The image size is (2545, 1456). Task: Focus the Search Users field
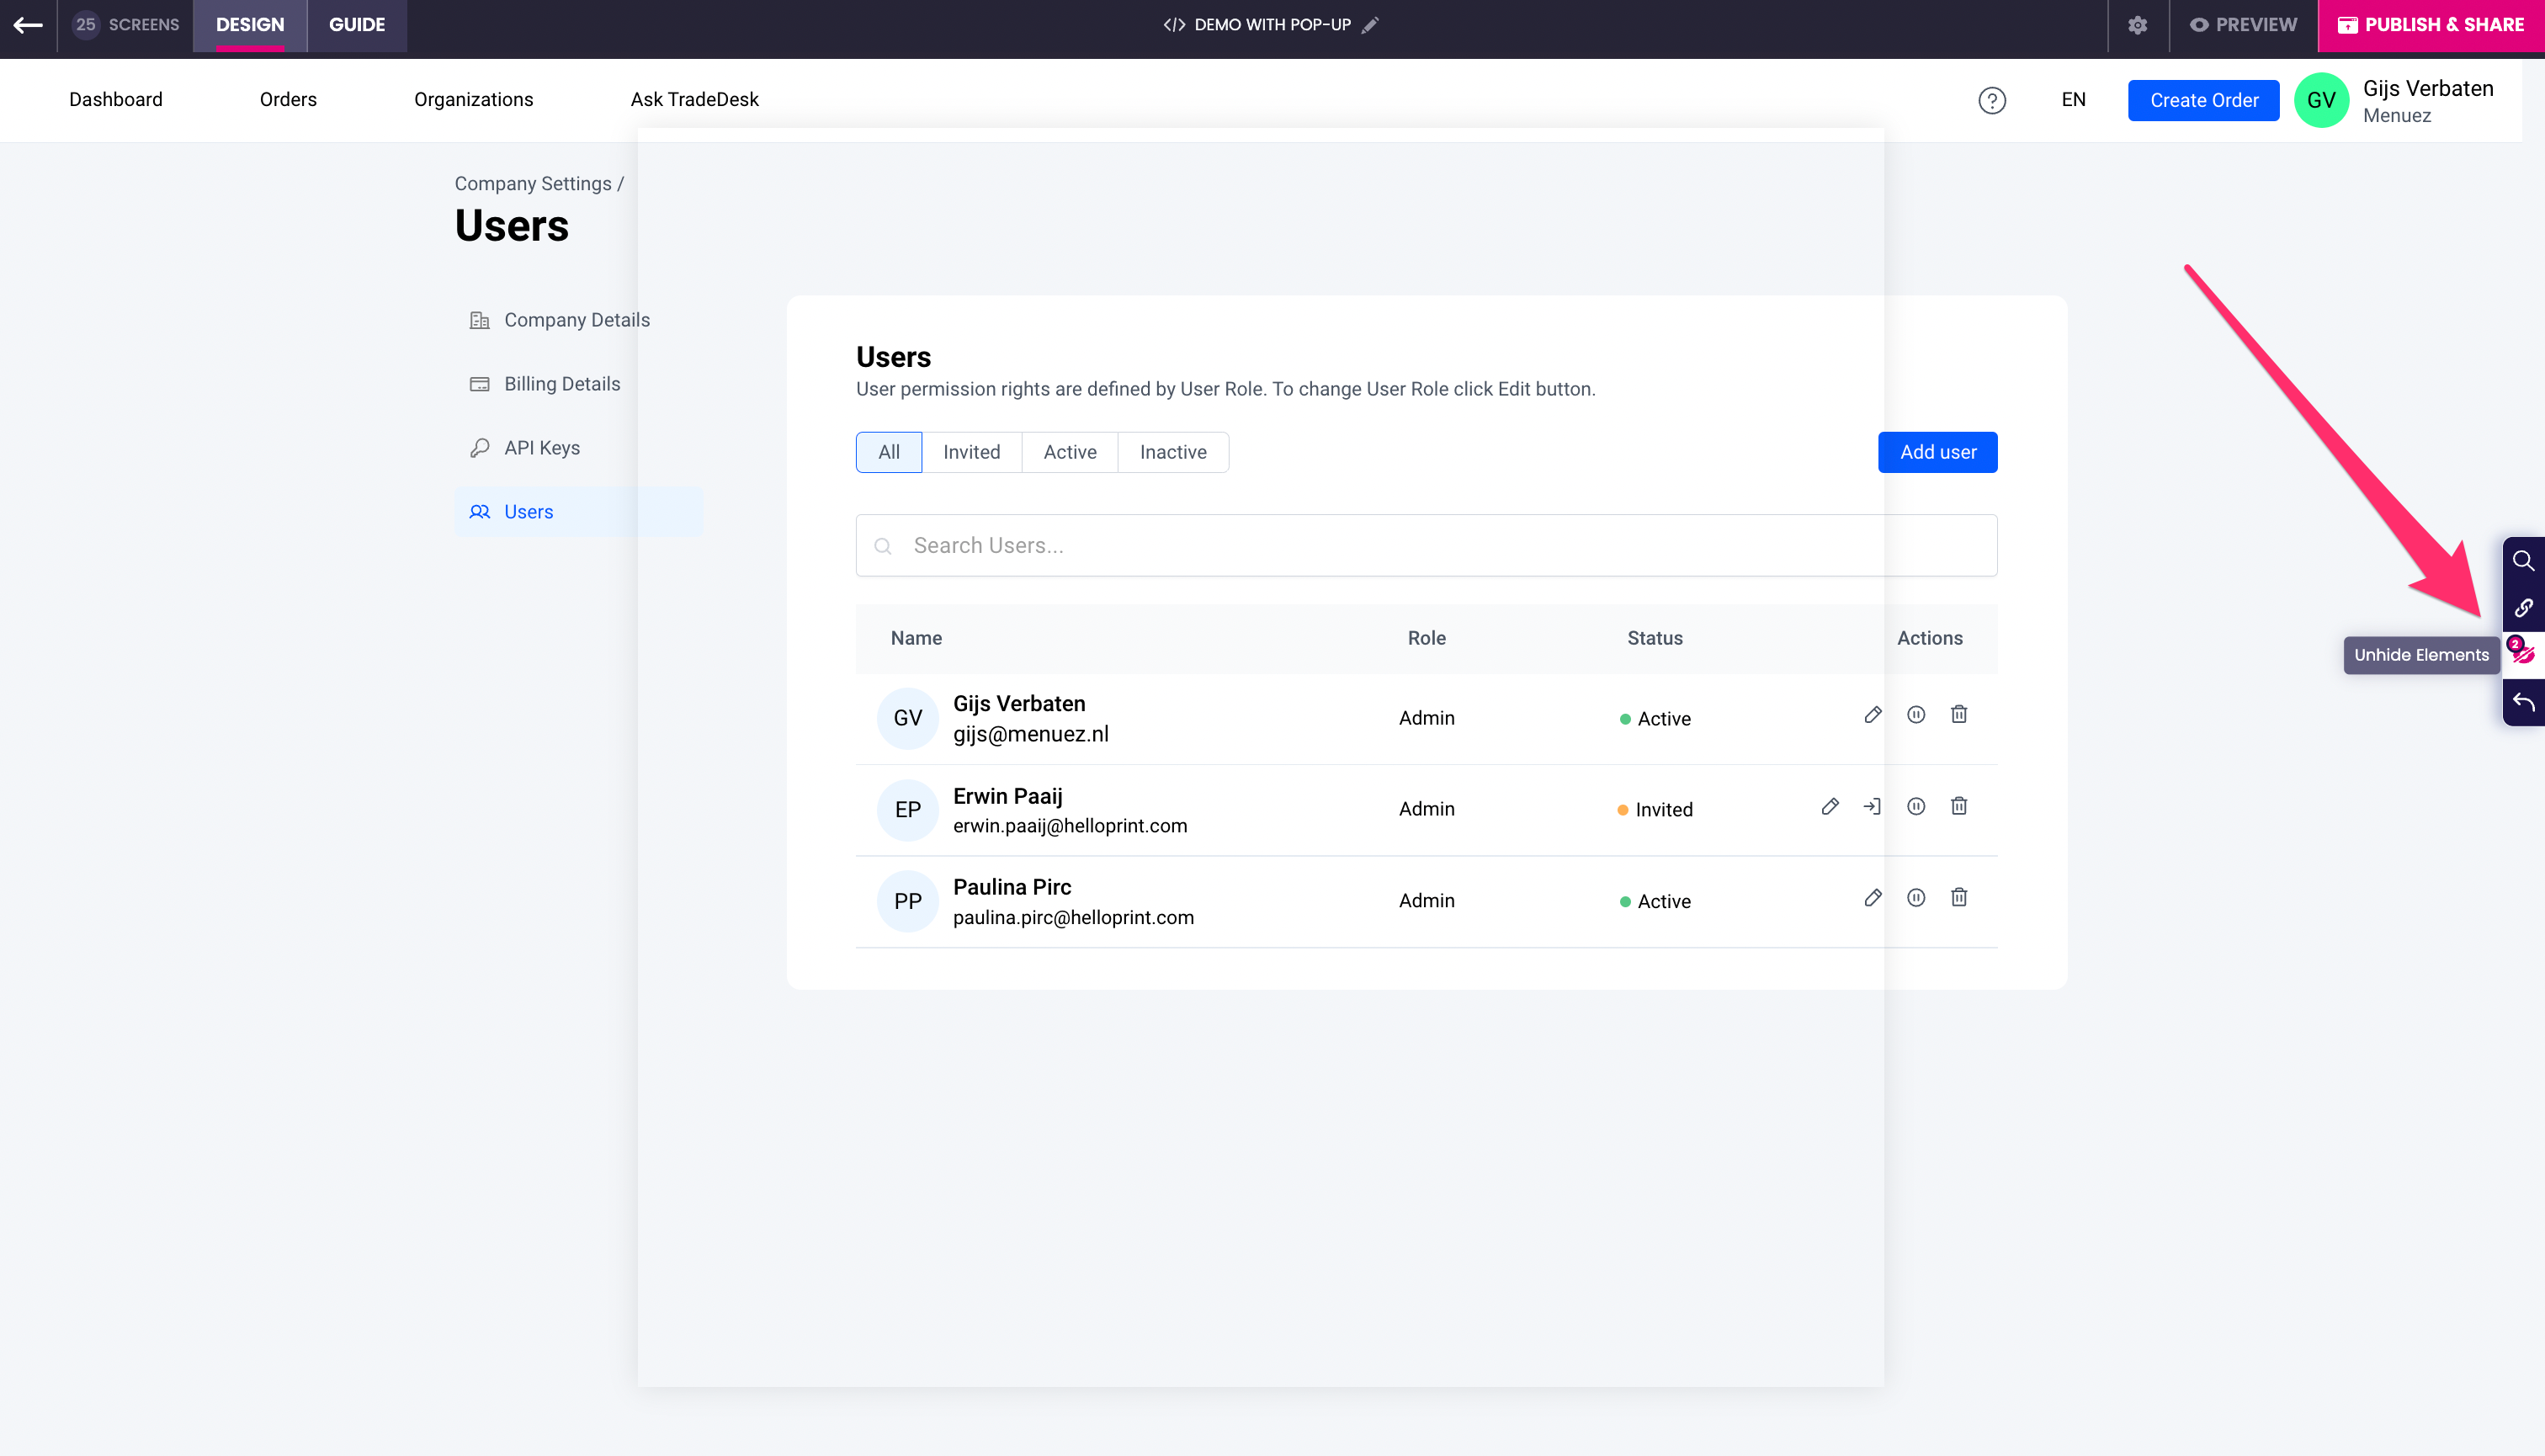click(x=1425, y=545)
